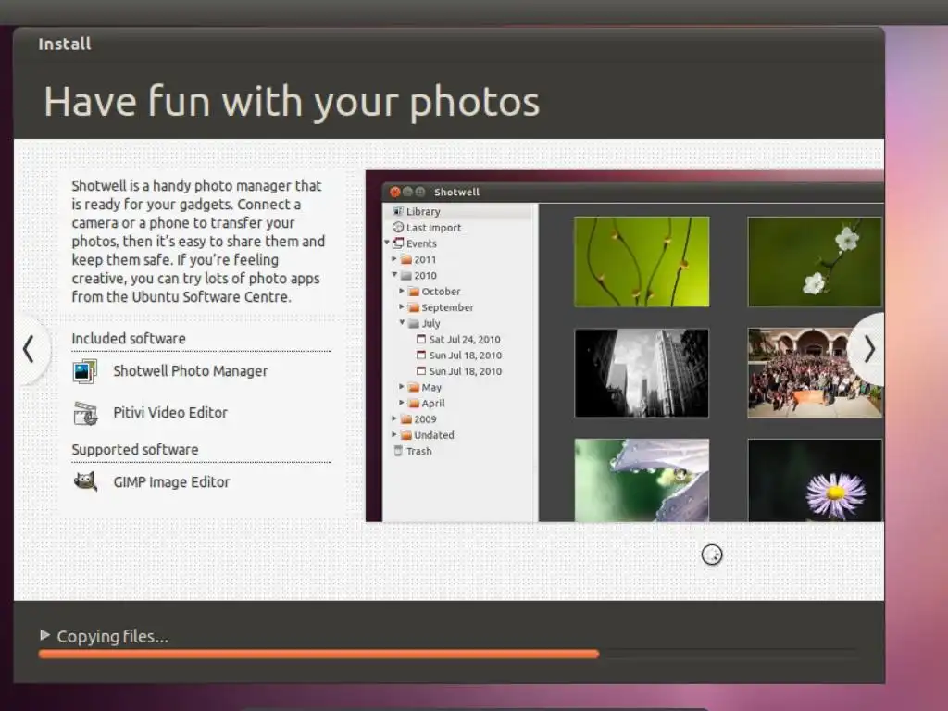Select the Pitivi Video Editor label

170,413
